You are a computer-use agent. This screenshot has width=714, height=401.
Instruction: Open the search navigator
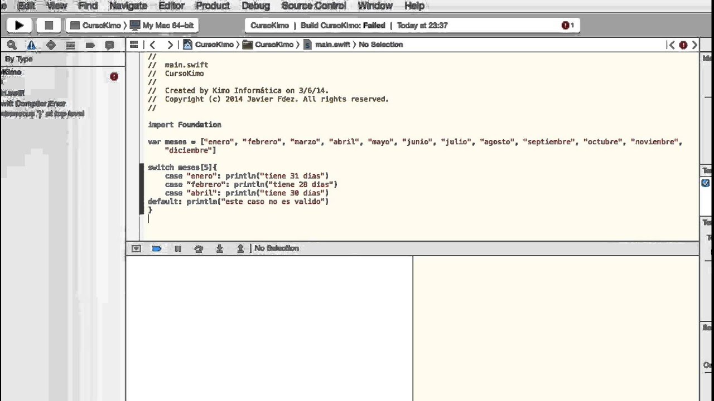(12, 45)
